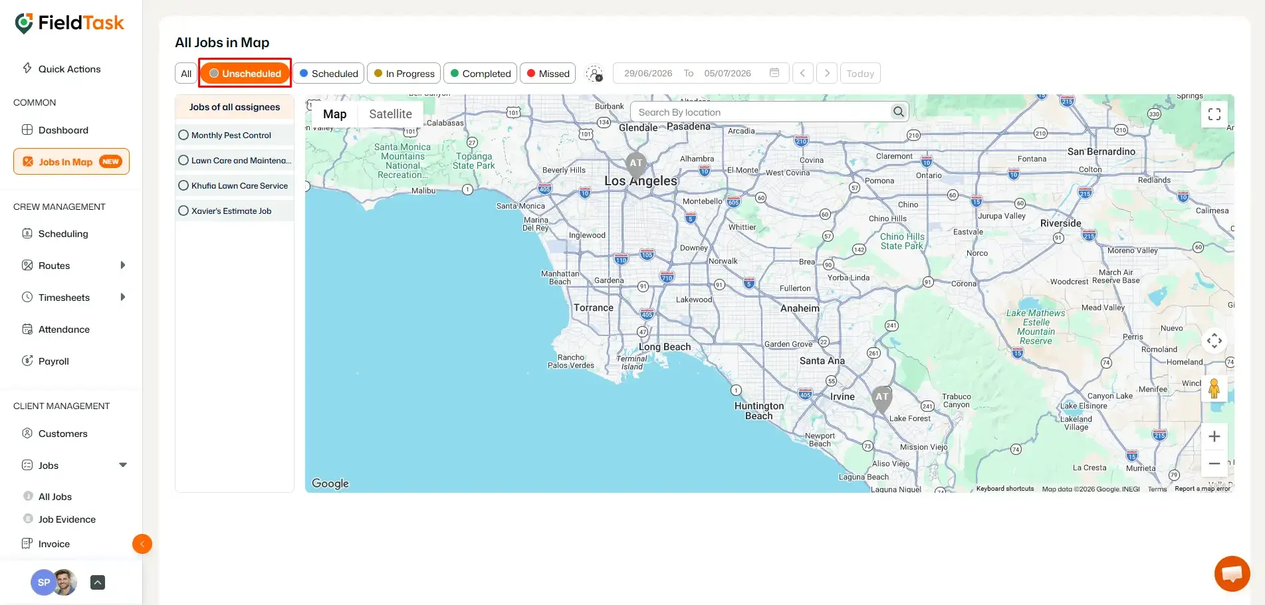Filter by Missed jobs
This screenshot has width=1265, height=605.
[x=548, y=74]
